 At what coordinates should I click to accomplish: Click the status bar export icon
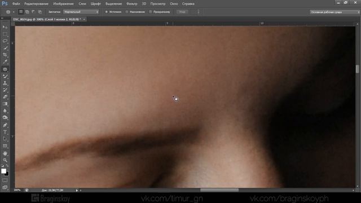[27, 191]
